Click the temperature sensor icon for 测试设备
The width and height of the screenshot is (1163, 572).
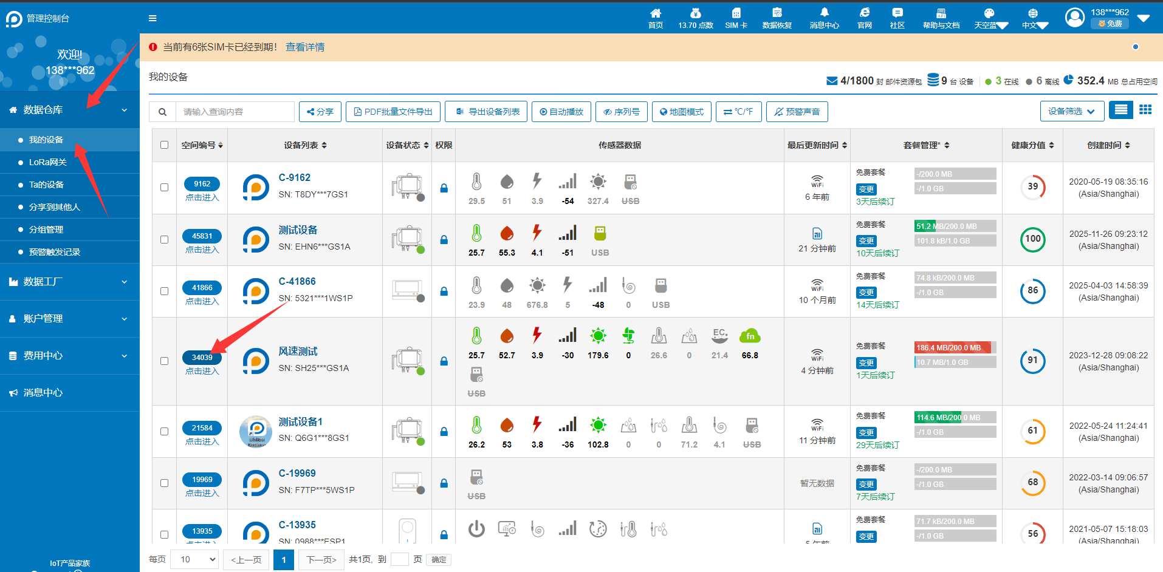pyautogui.click(x=476, y=233)
